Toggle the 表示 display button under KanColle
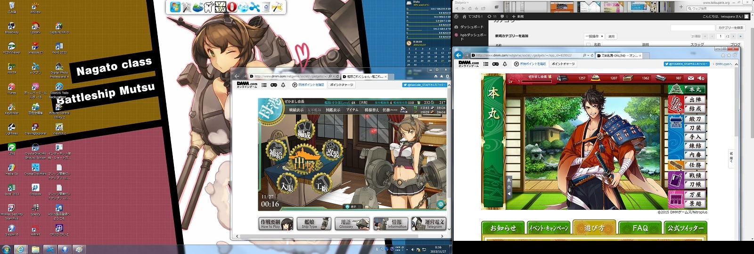Image resolution: width=754 pixels, height=254 pixels. 351,206
